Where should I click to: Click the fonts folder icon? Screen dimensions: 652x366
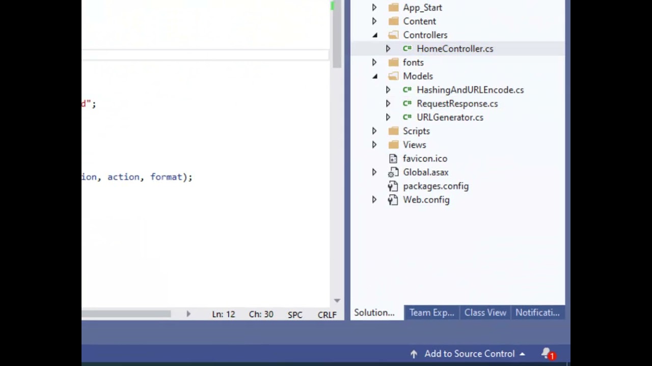click(393, 63)
